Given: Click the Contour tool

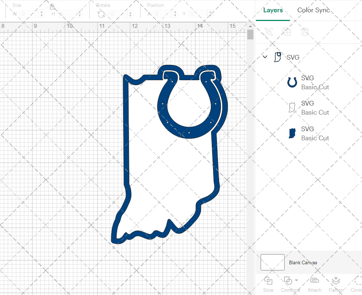Looking at the screenshot, I should 356,285.
